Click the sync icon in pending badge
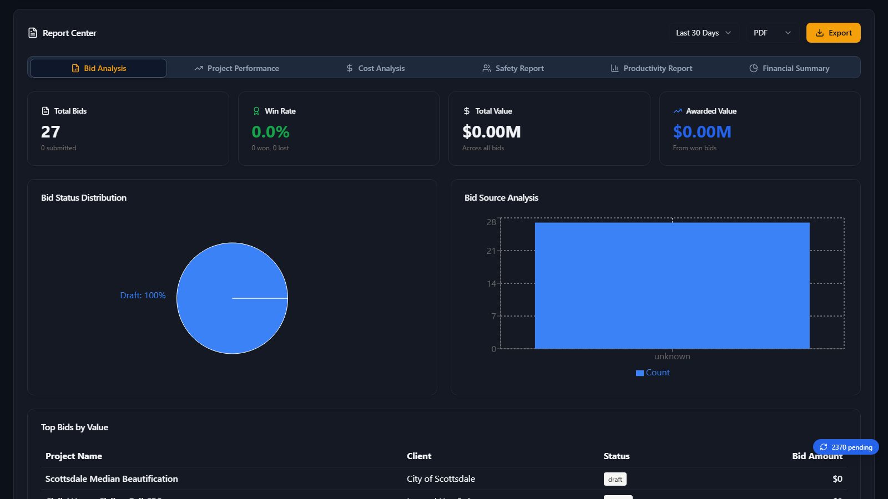888x499 pixels. (824, 447)
